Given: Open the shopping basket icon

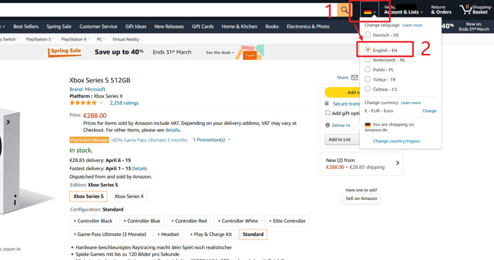Looking at the screenshot, I should [x=465, y=9].
